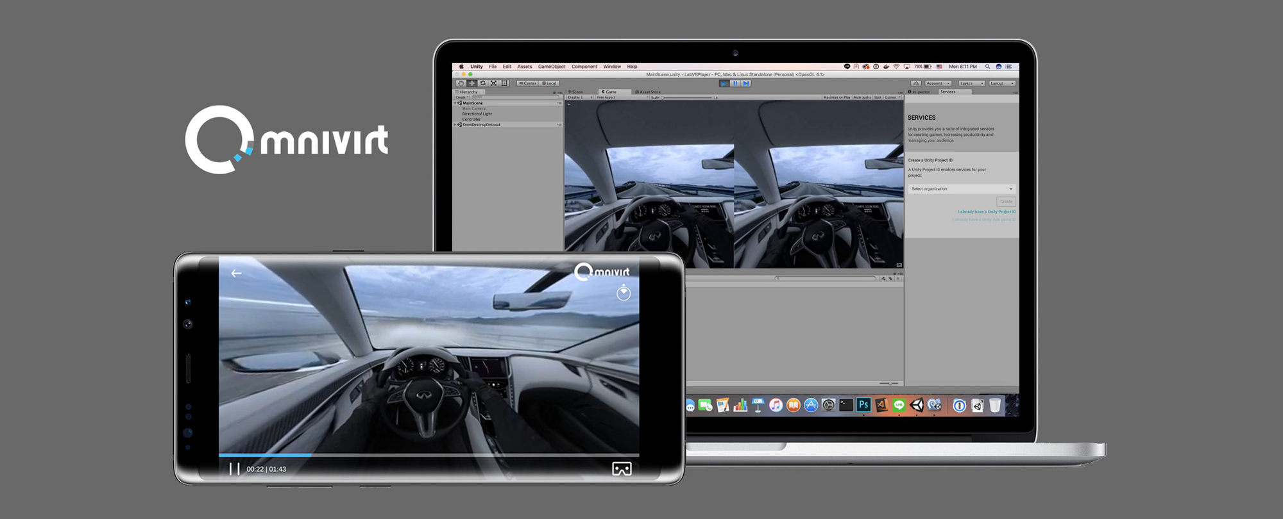This screenshot has width=1283, height=519.
Task: Open iBooks from the dock
Action: 794,405
